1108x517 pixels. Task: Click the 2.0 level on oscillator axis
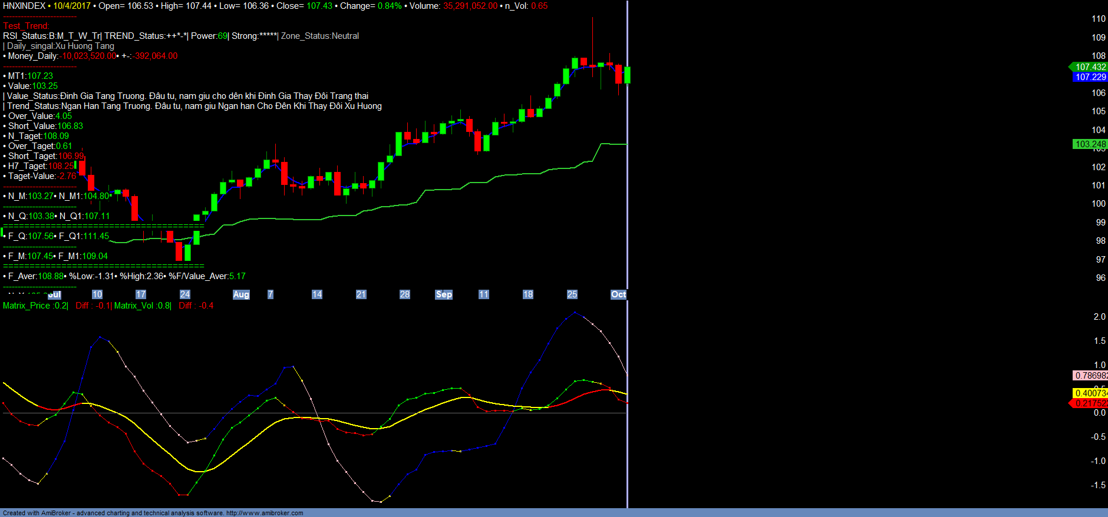[1099, 317]
